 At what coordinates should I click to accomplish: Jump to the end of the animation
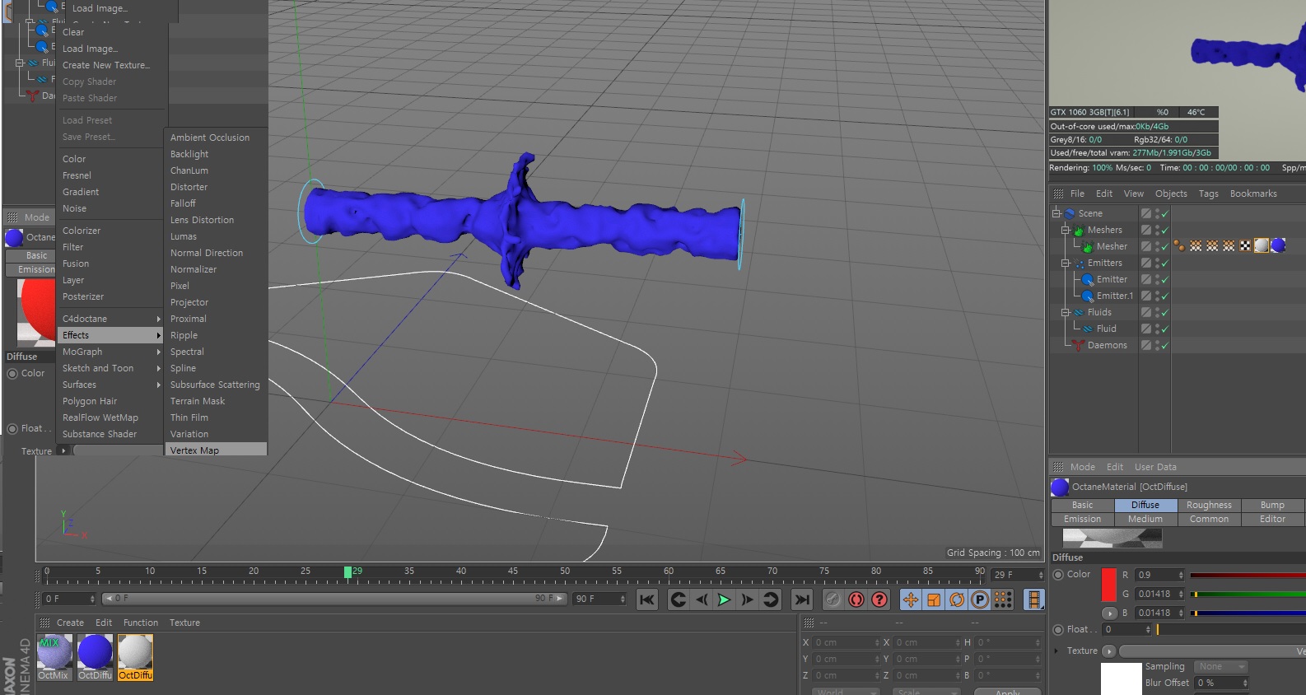tap(802, 599)
